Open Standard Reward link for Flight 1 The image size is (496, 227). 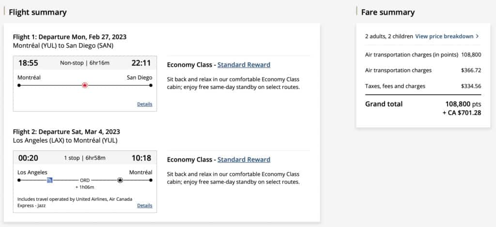[x=244, y=65]
